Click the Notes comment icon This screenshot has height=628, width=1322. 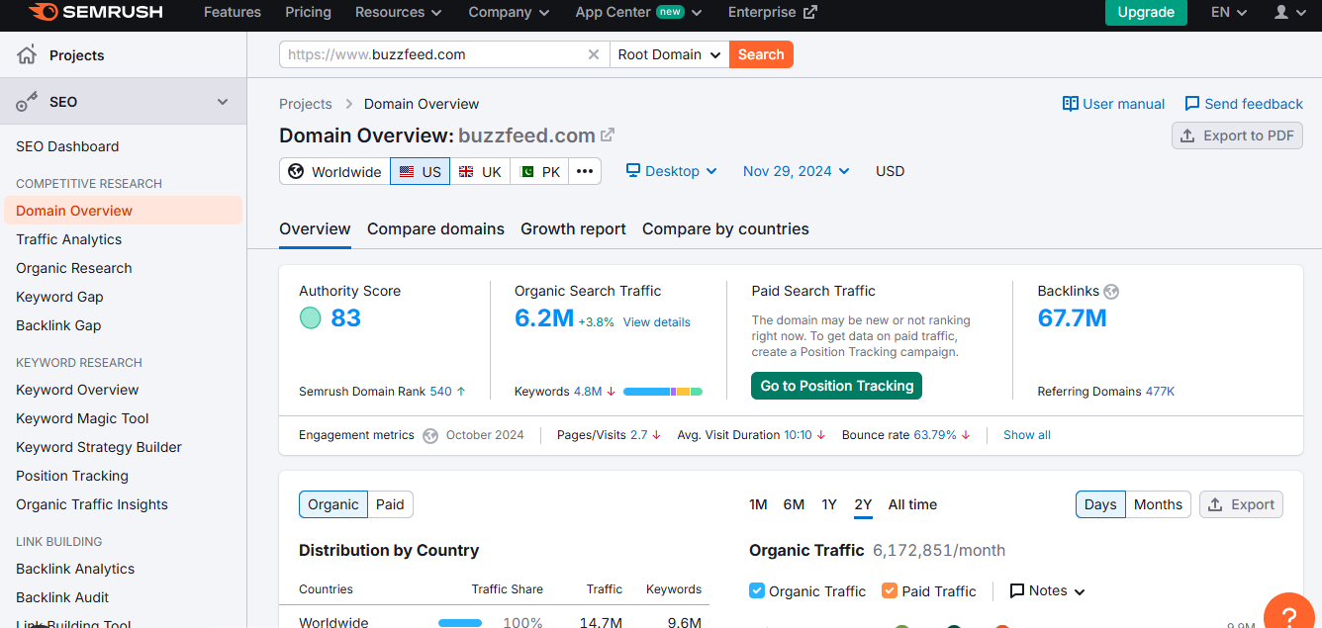[x=1017, y=591]
